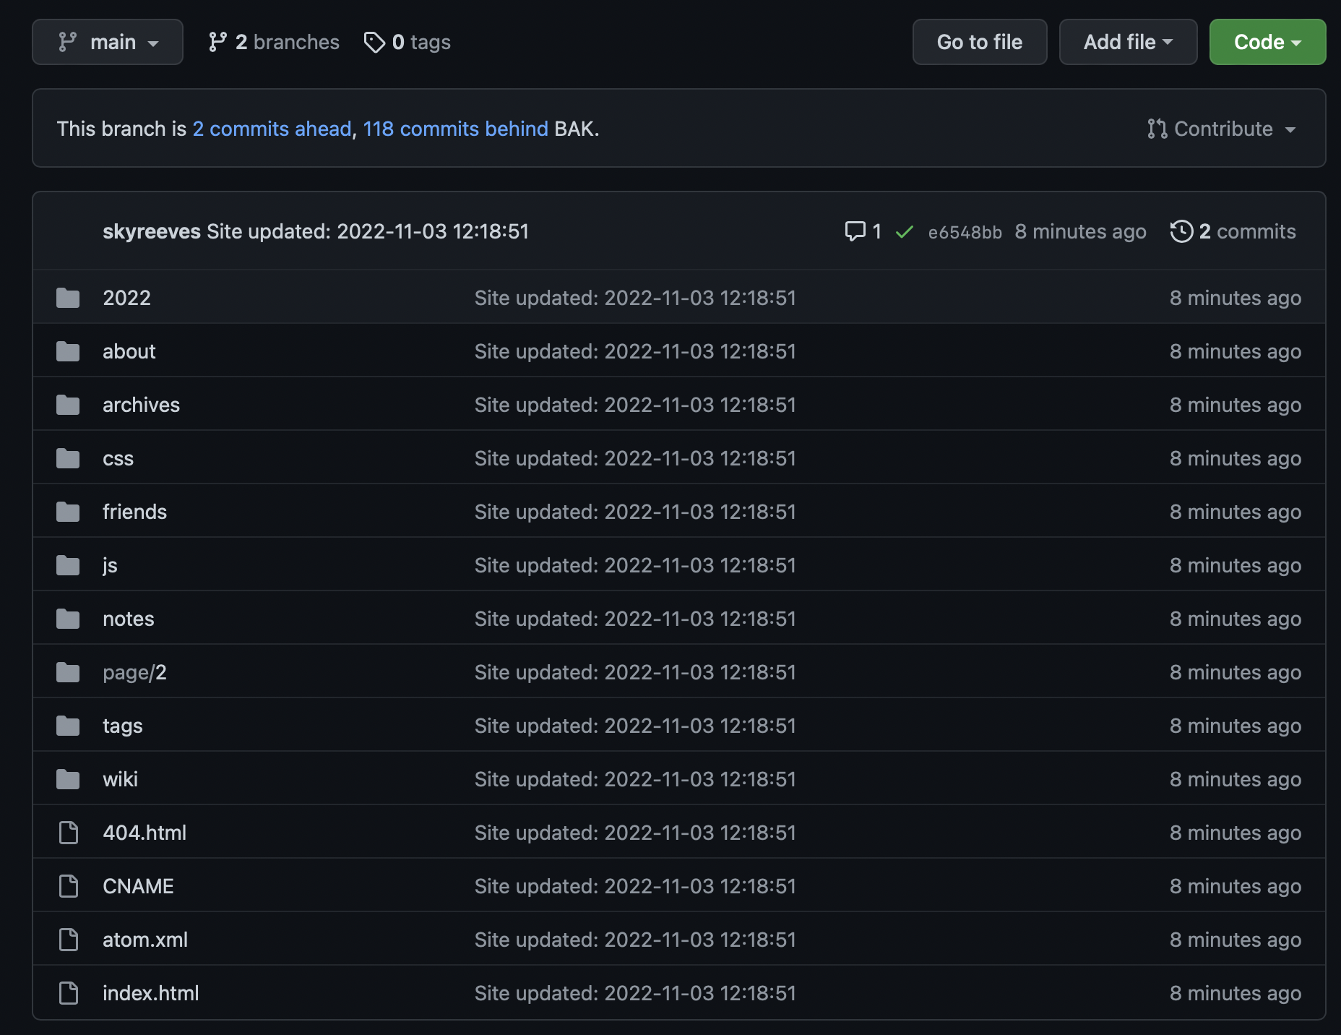
Task: Open the about folder
Action: (x=129, y=351)
